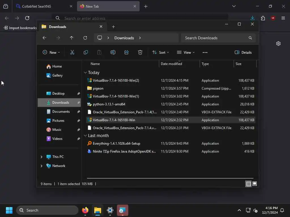290x217 pixels.
Task: Select python-3.13.1-amd64 file
Action: click(x=171, y=104)
